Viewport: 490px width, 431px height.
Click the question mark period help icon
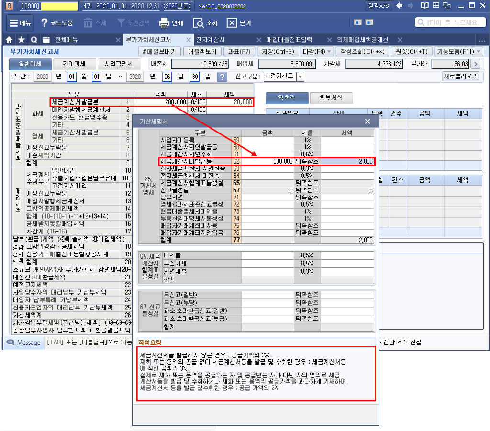222,77
